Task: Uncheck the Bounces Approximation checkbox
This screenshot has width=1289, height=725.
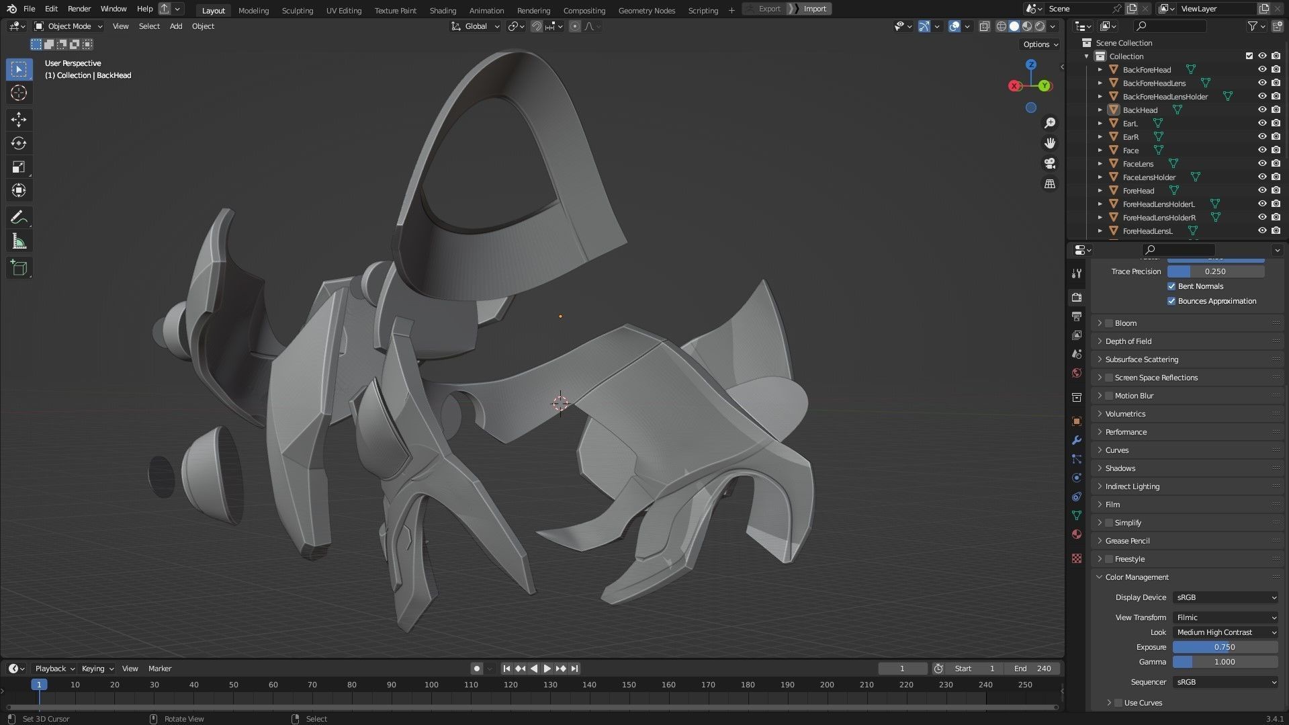Action: tap(1171, 301)
